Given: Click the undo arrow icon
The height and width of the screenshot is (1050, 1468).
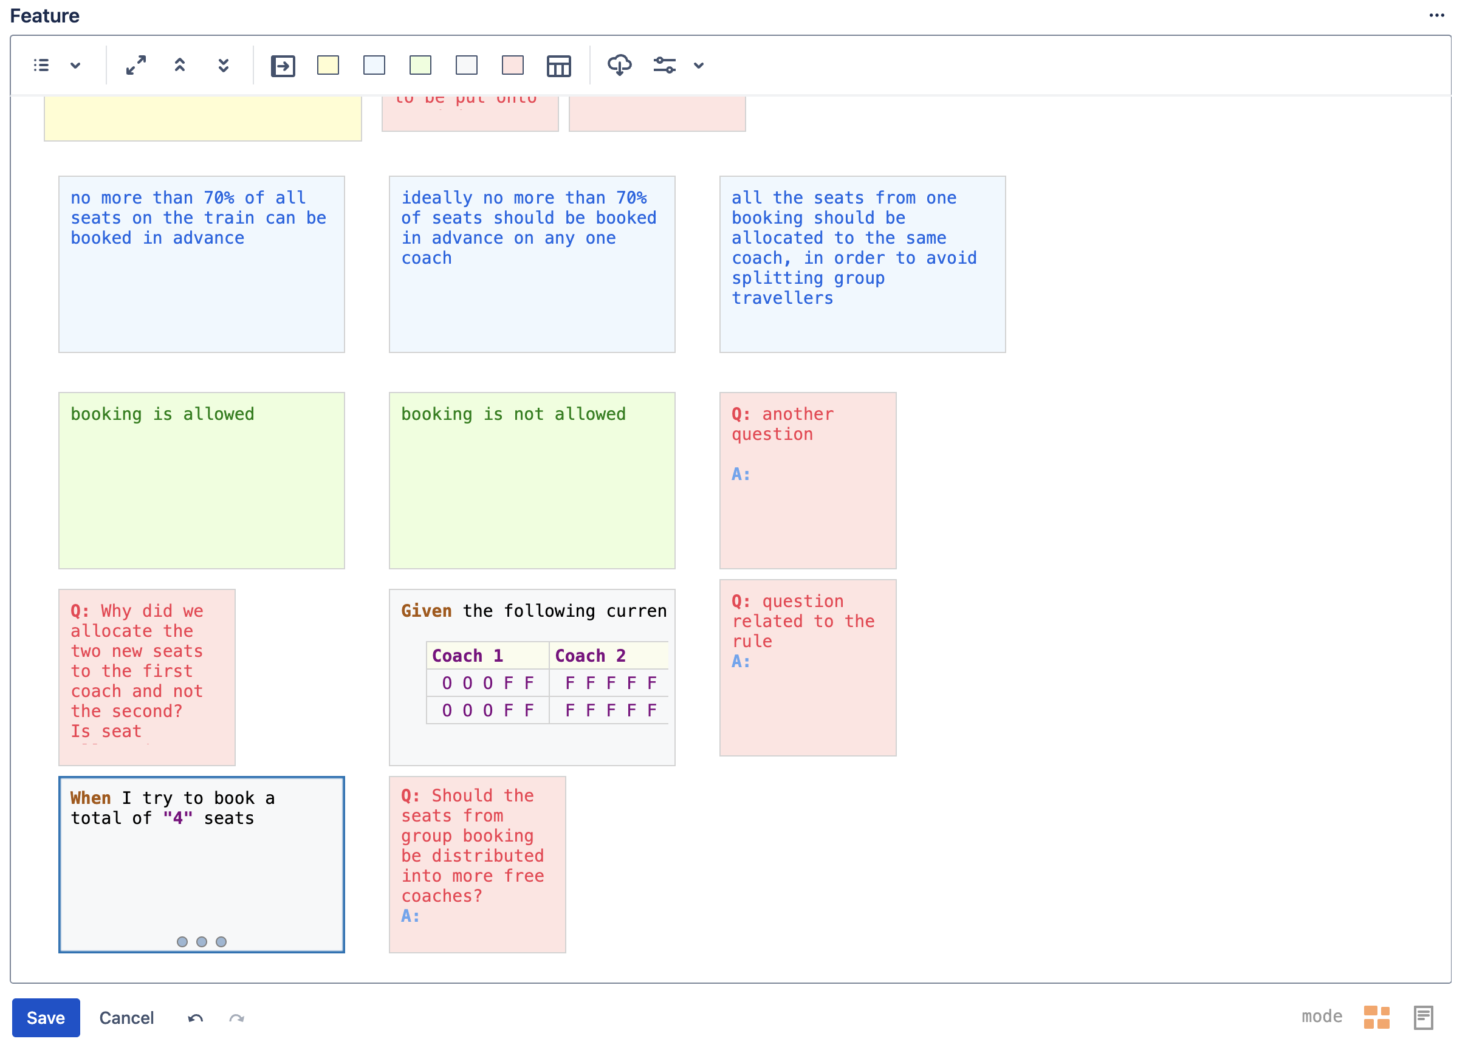Looking at the screenshot, I should 195,1018.
